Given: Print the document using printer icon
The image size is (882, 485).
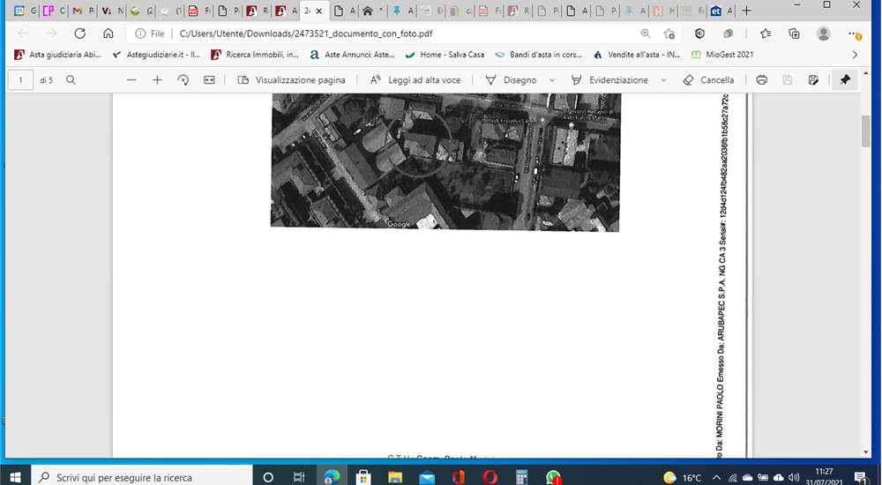Looking at the screenshot, I should [762, 80].
